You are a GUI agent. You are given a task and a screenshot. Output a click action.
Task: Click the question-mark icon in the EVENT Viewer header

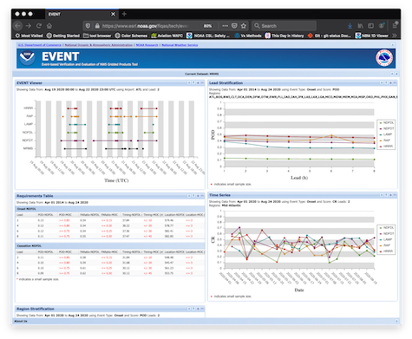193,83
